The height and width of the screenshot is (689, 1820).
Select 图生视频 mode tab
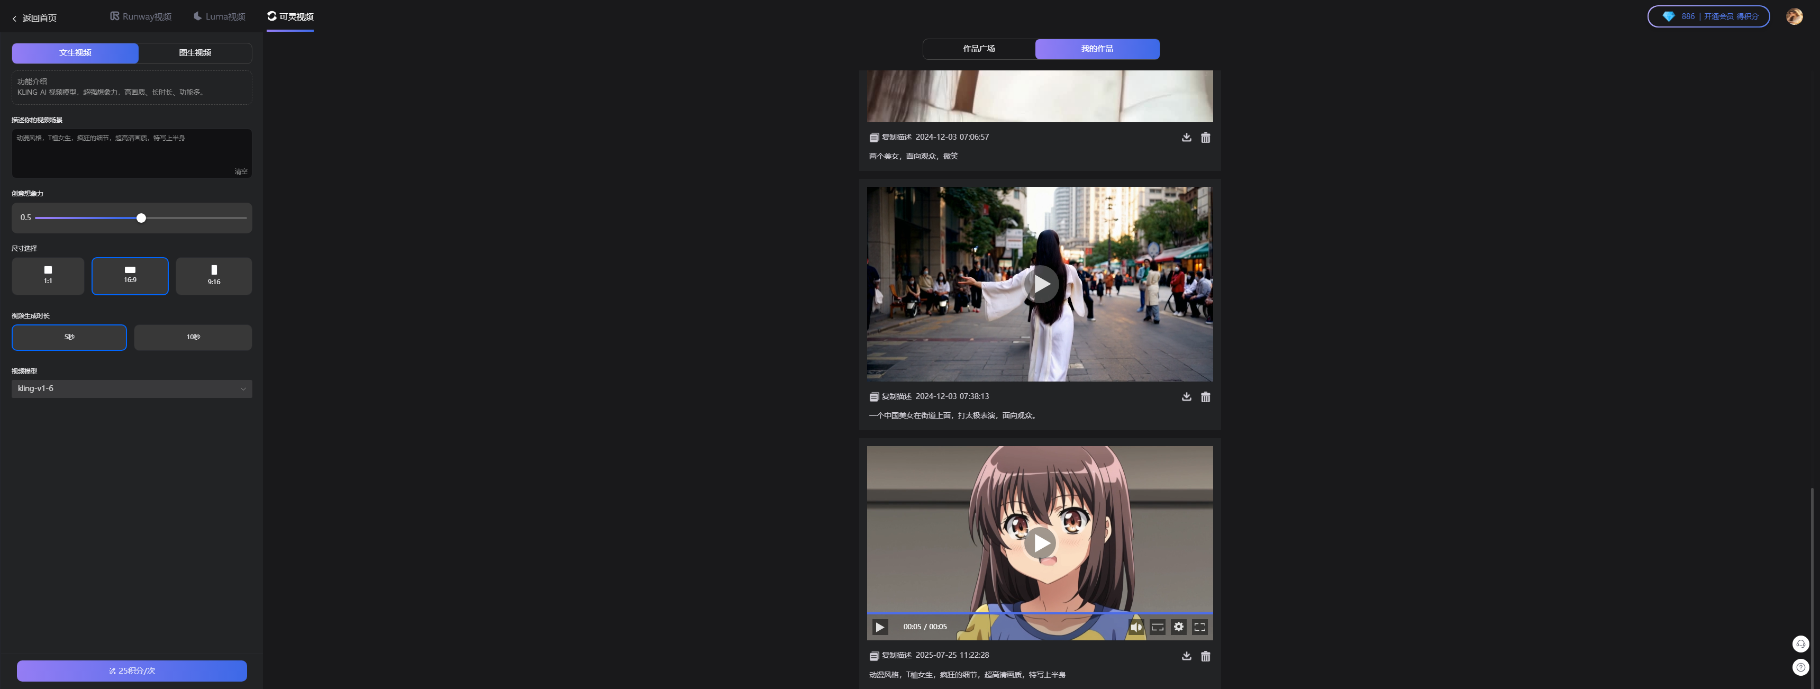click(x=195, y=53)
